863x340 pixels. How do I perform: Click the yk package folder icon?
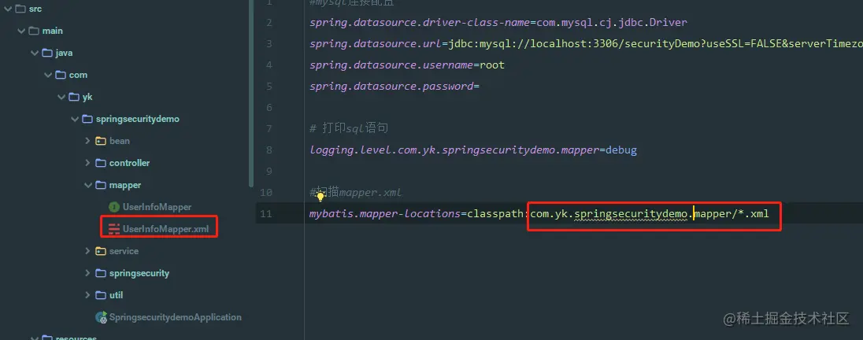pyautogui.click(x=74, y=97)
